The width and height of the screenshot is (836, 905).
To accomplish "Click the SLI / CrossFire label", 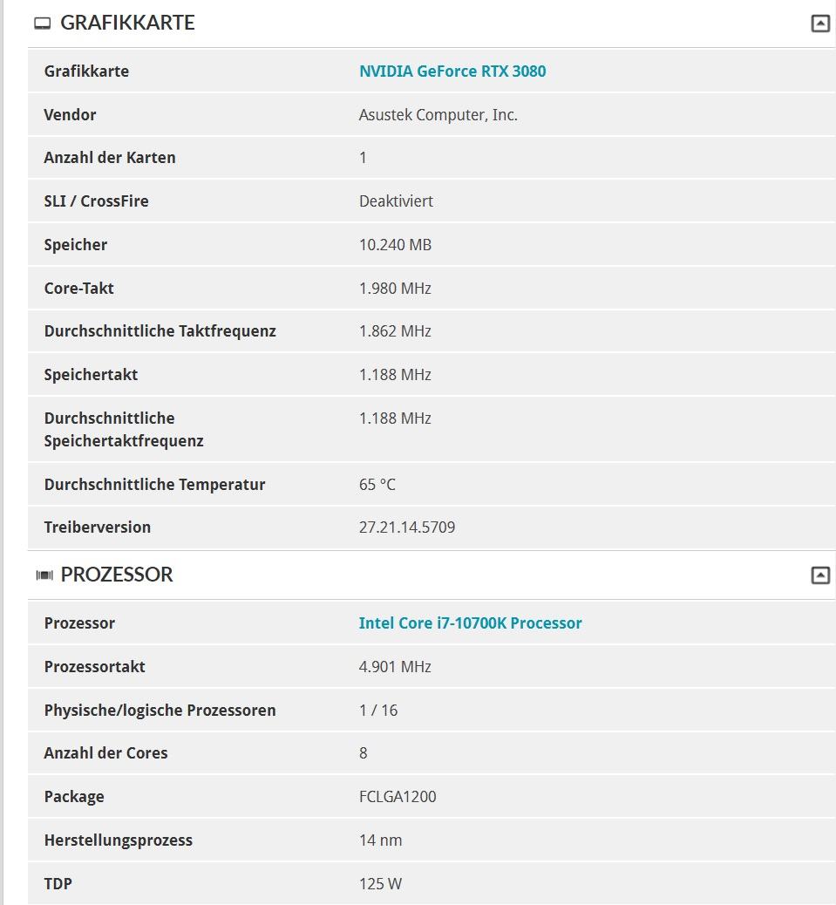I will [97, 201].
